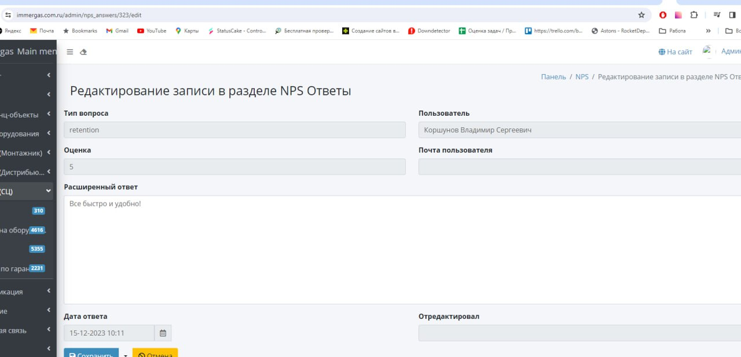Click the admin avatar image
The image size is (741, 357).
click(707, 51)
